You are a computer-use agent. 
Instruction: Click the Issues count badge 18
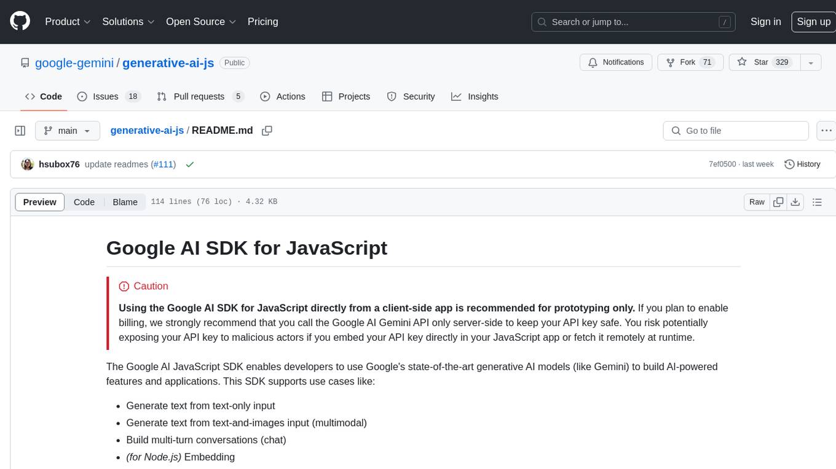[133, 96]
